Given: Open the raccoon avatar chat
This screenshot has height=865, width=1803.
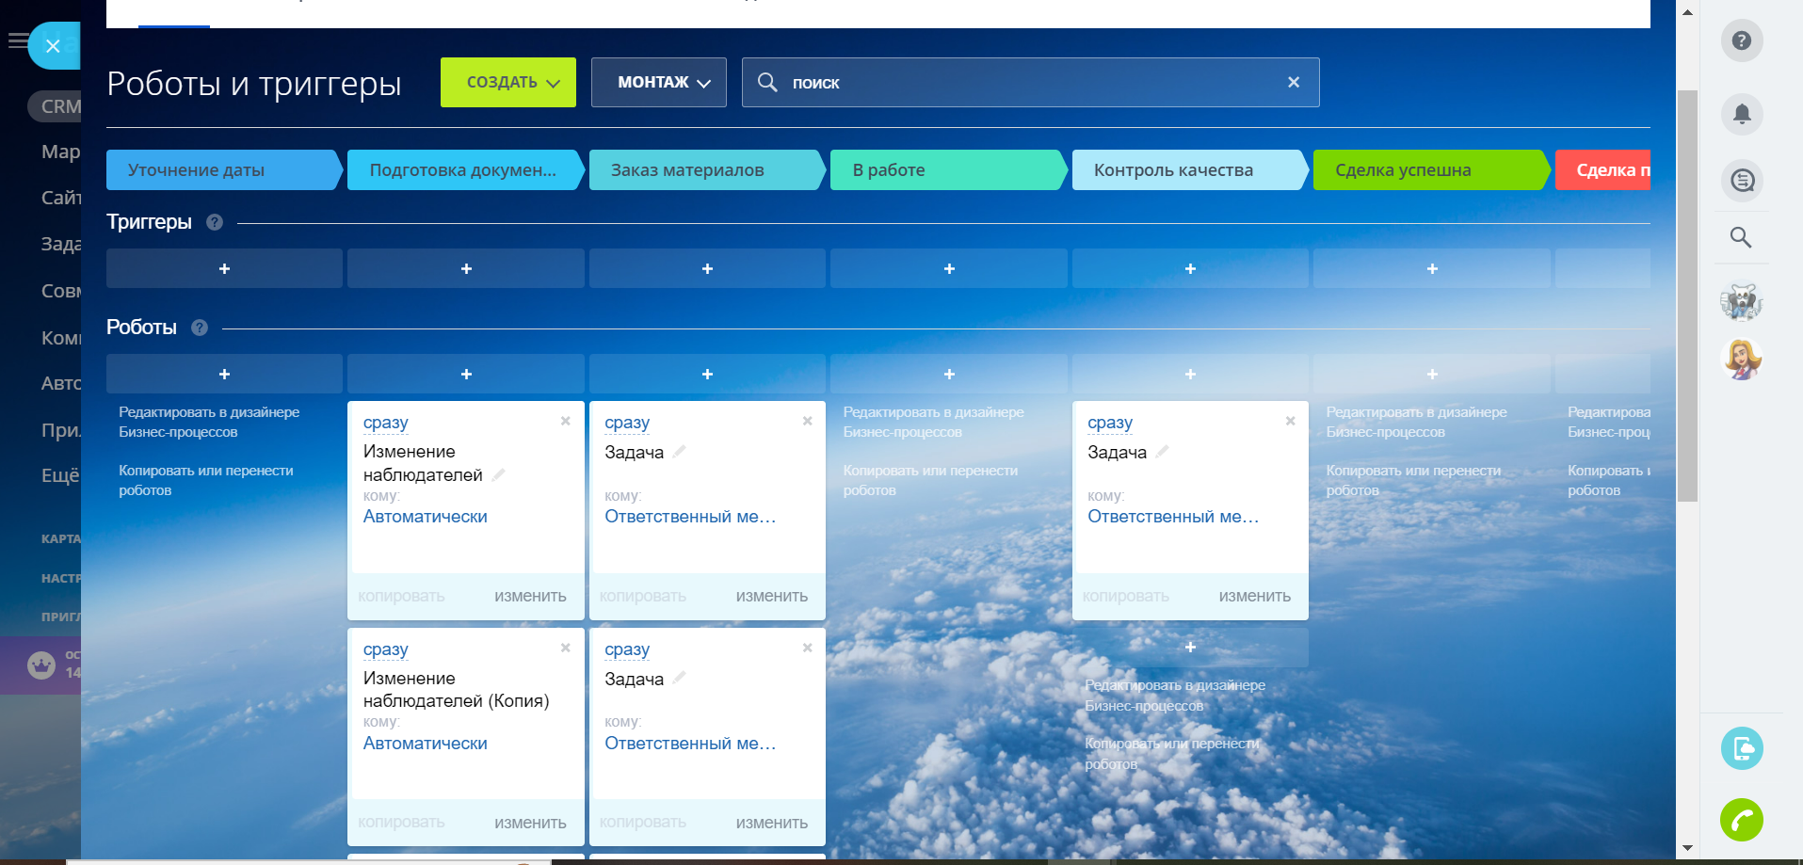Looking at the screenshot, I should pyautogui.click(x=1742, y=302).
